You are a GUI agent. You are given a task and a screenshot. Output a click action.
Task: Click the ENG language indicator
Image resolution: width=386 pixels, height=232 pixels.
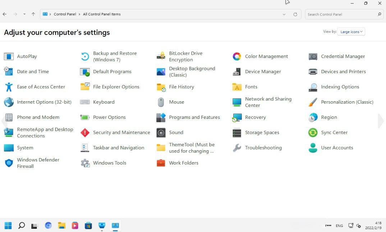[x=339, y=226]
